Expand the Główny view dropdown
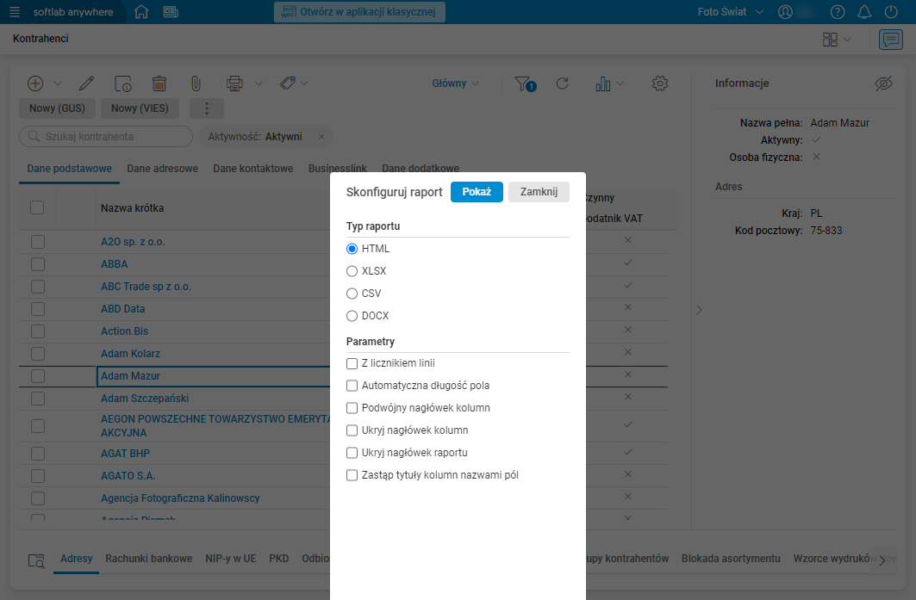Screen dimensions: 916x600 [456, 84]
